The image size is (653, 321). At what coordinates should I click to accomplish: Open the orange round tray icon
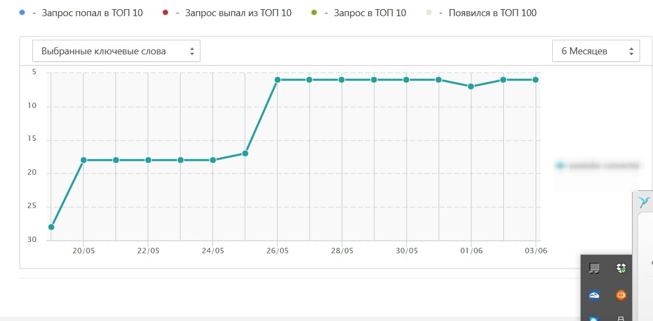(x=621, y=295)
